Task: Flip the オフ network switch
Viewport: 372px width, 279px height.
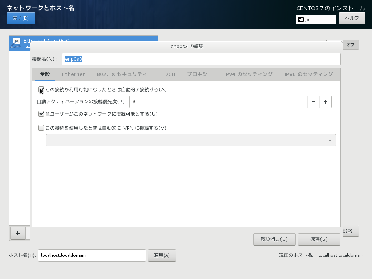Action: coord(350,44)
